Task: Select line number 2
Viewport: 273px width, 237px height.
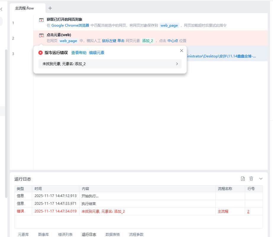Action: click(13, 38)
